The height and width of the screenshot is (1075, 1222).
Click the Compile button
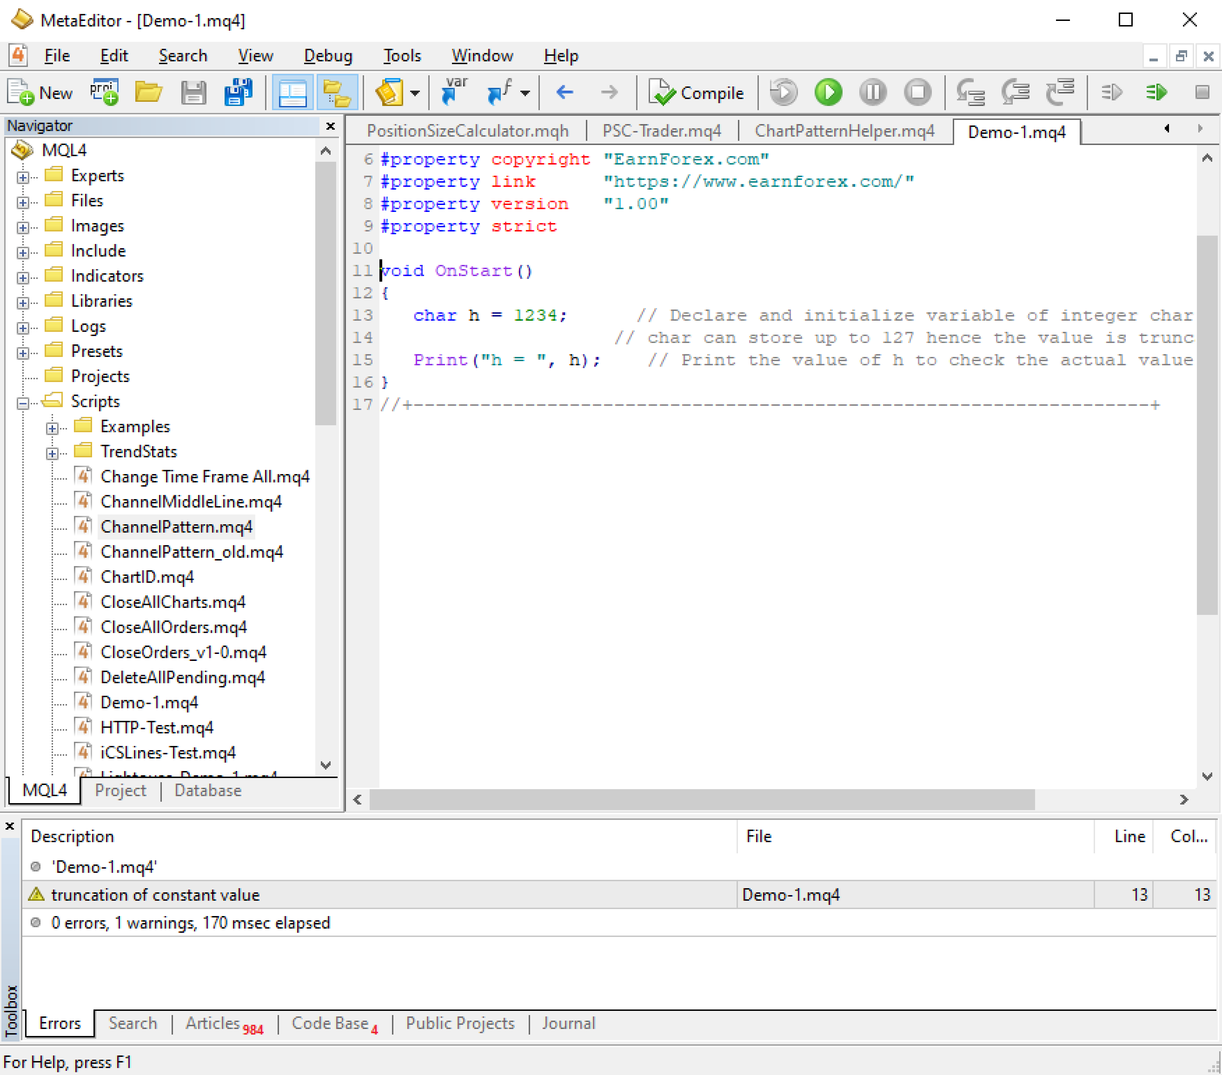[696, 93]
